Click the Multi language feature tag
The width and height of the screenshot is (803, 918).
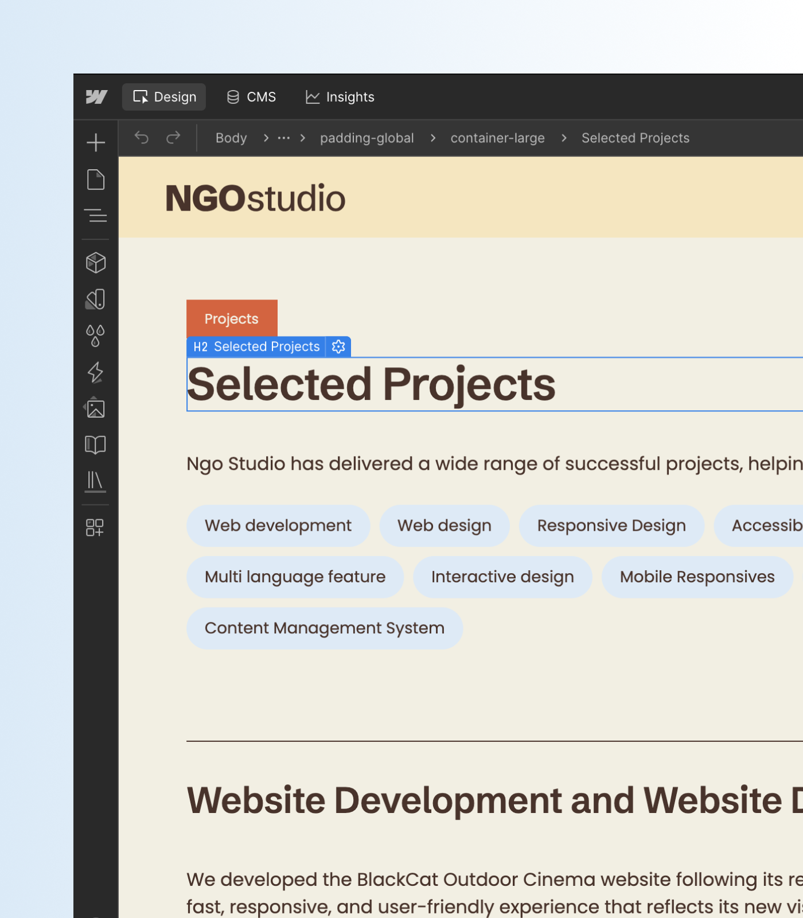pos(295,577)
